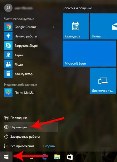Click the Калькулятор text label

point(23,74)
